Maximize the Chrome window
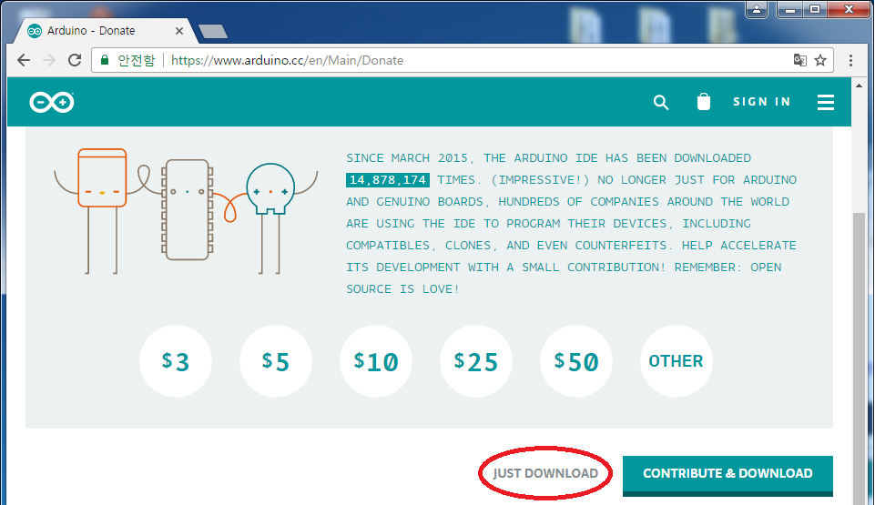Screen dimensions: 875x505 [815, 9]
